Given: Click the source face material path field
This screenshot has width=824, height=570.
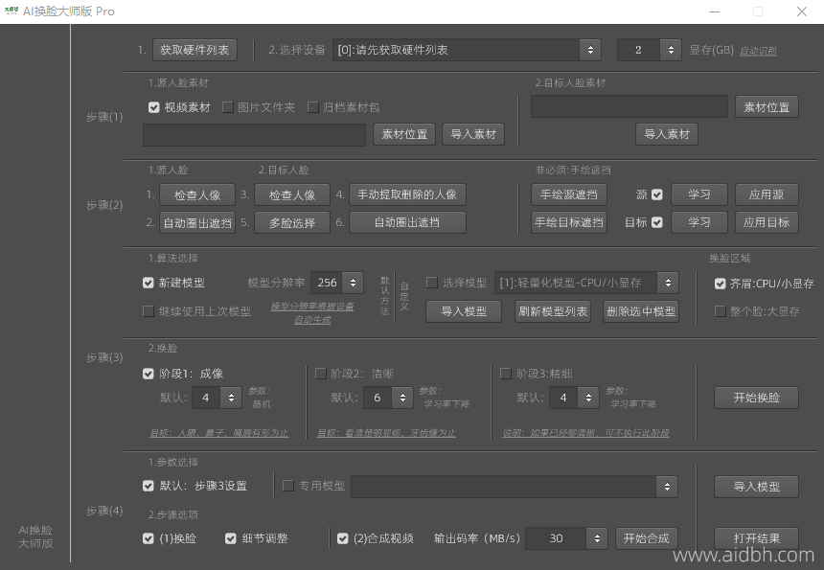Looking at the screenshot, I should [x=254, y=135].
